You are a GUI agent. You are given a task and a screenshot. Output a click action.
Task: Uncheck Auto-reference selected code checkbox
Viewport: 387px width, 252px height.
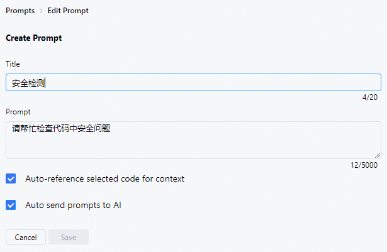[x=11, y=178]
